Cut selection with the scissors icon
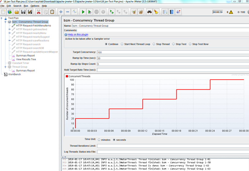The image size is (249, 171). point(39,12)
